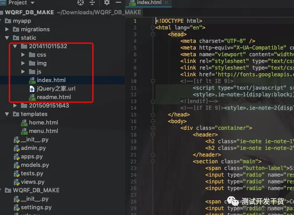294x215 pixels.
Task: Open jQuery之家.url in the project tree
Action: (x=56, y=89)
